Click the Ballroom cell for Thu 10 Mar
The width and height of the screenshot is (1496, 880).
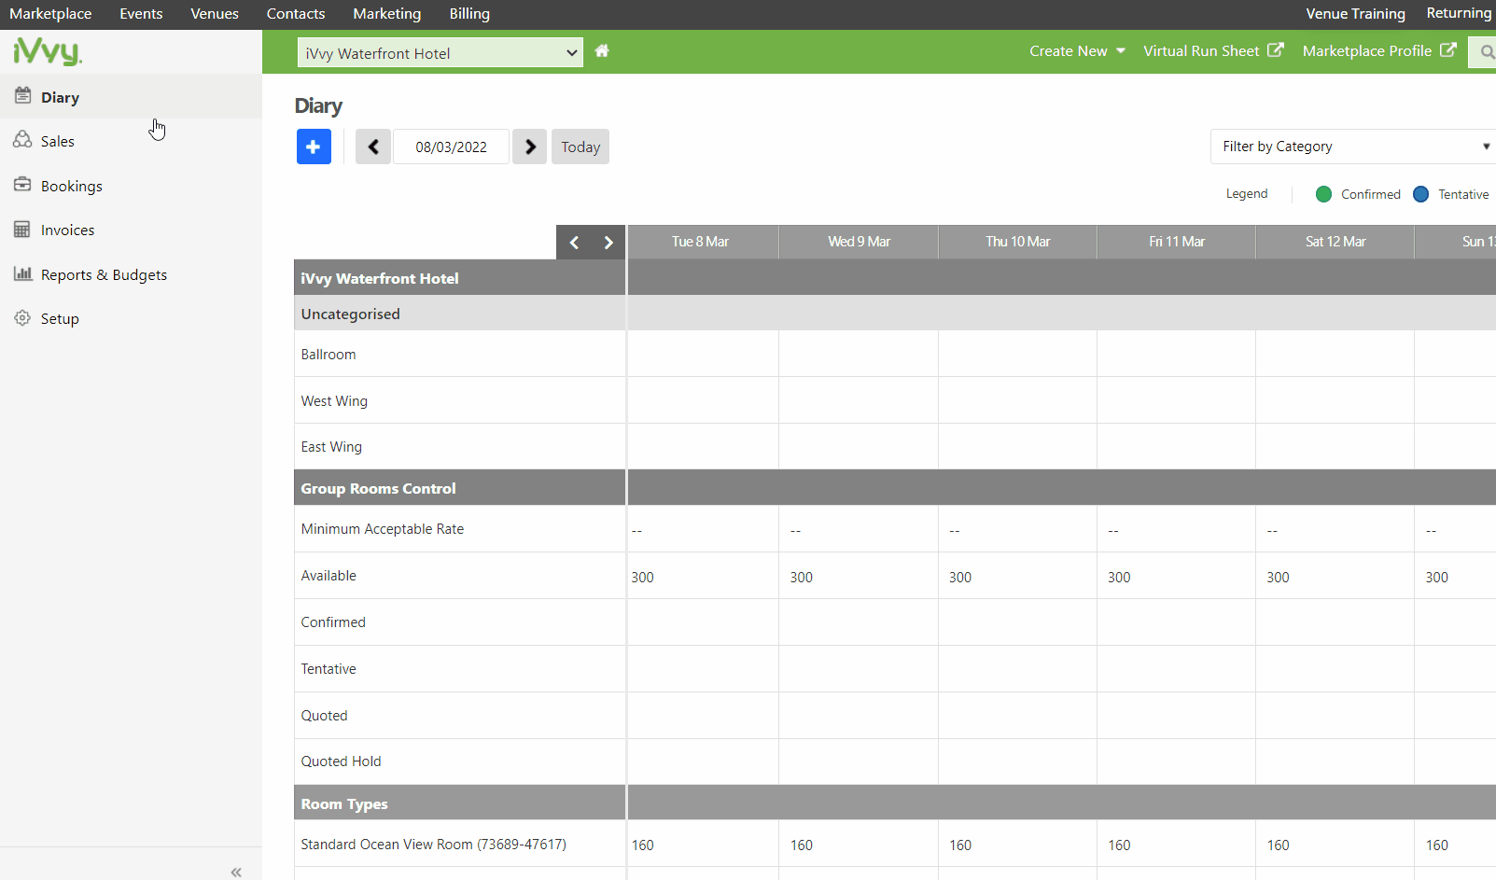coord(1017,354)
